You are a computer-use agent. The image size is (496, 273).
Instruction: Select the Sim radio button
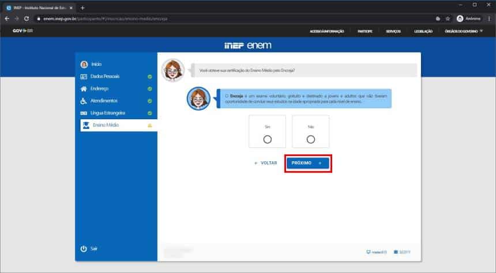point(267,139)
